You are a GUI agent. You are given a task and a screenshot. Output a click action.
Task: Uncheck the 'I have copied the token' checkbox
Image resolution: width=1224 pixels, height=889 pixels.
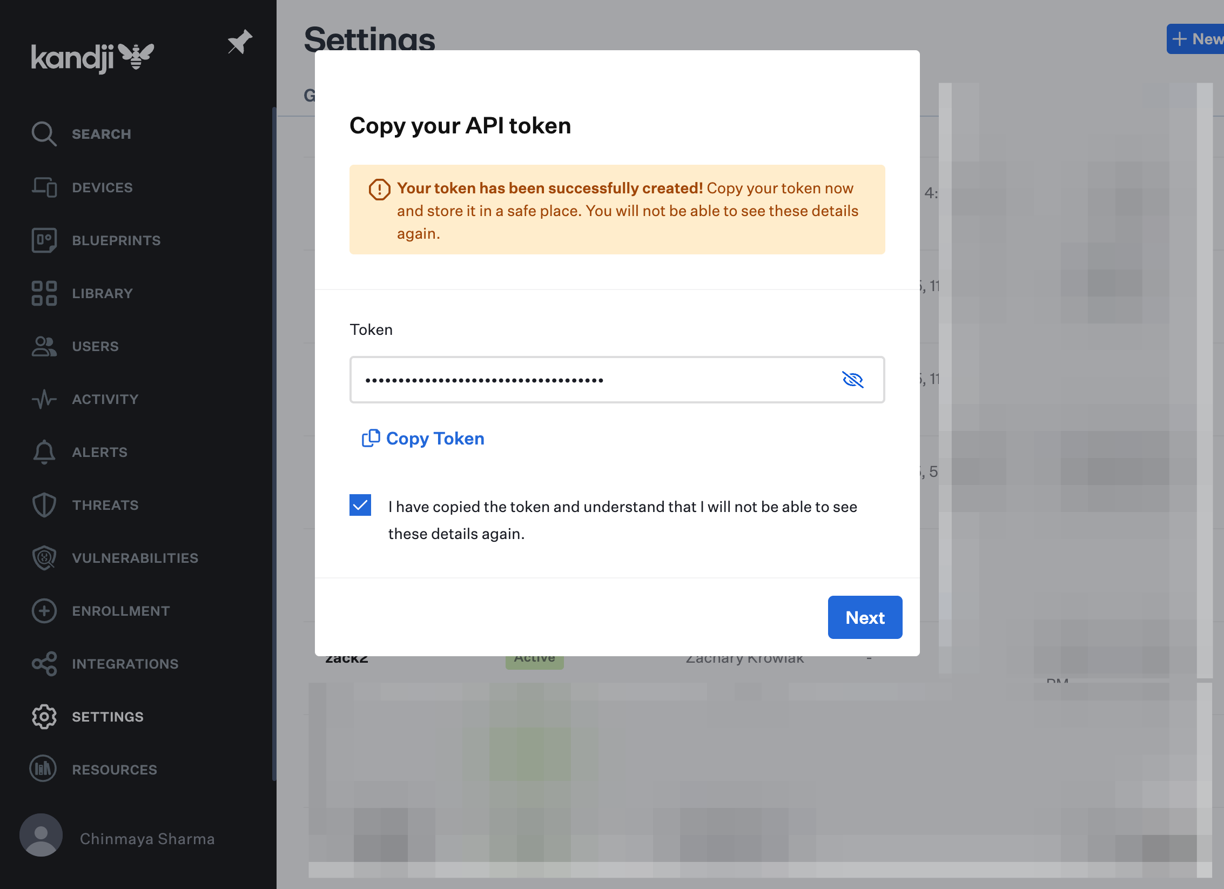(360, 506)
